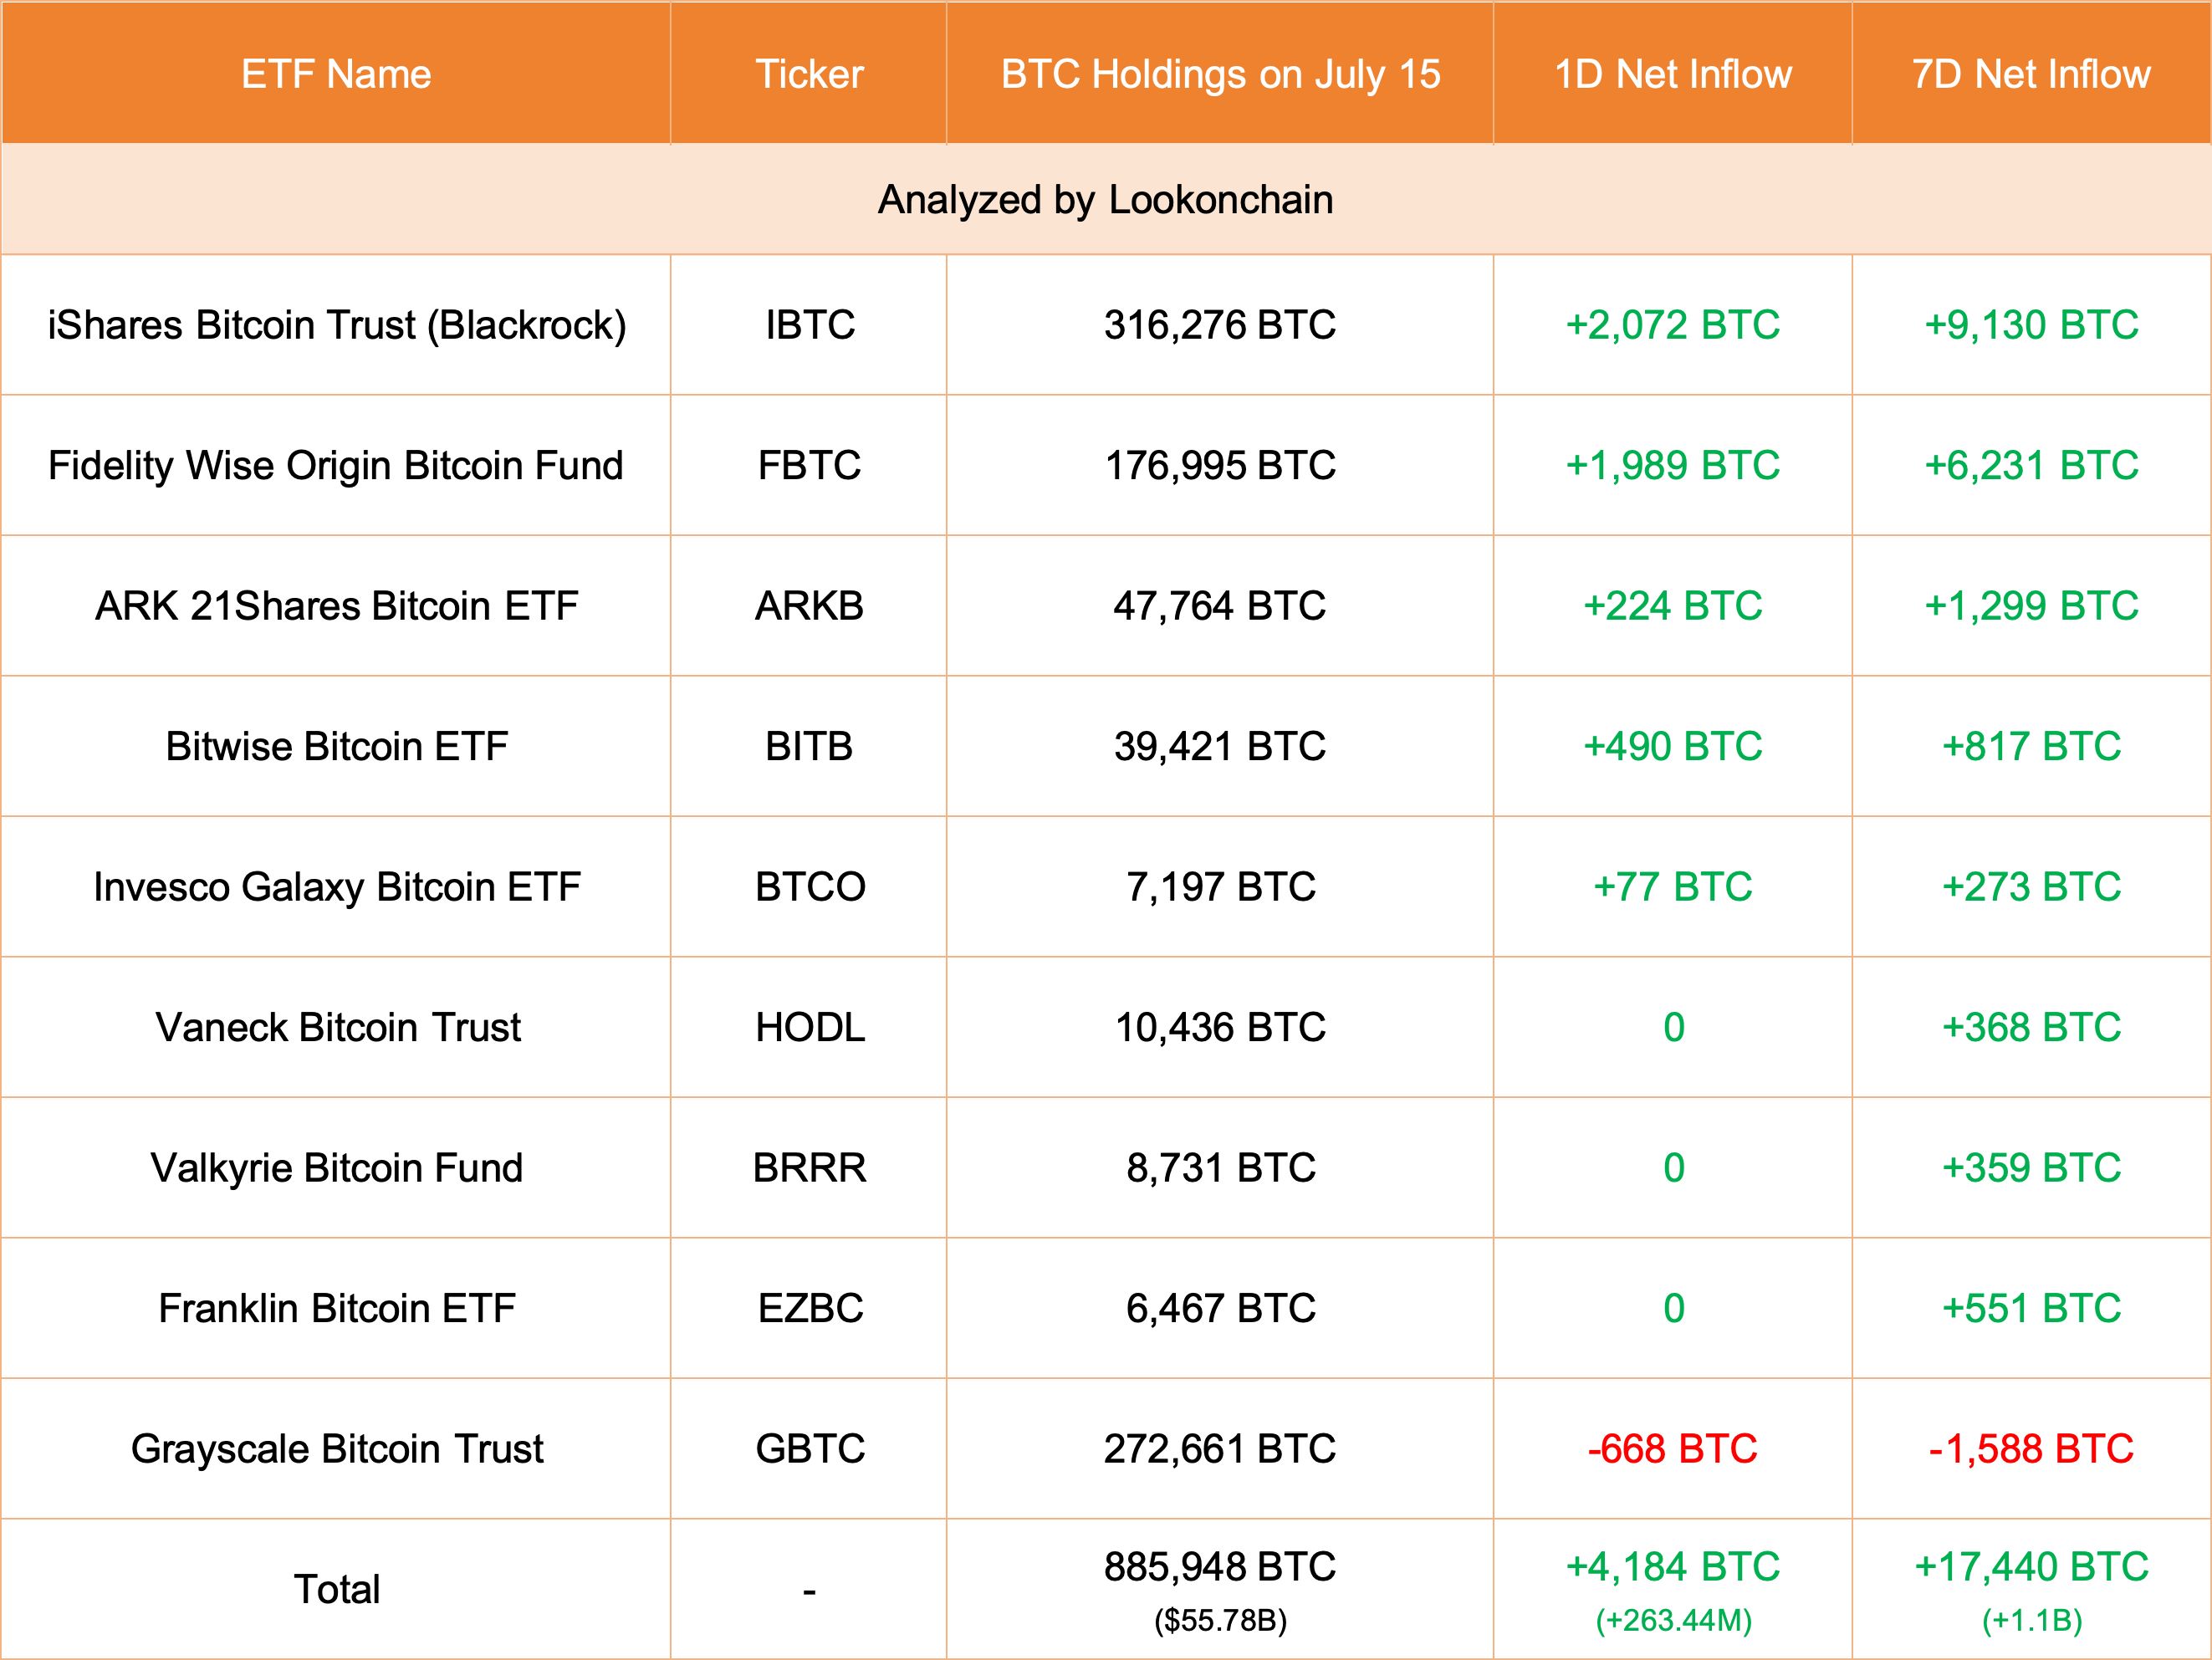Click Grayscale's -668 BTC 1D outflow
The width and height of the screenshot is (2212, 1660).
pyautogui.click(x=1673, y=1449)
